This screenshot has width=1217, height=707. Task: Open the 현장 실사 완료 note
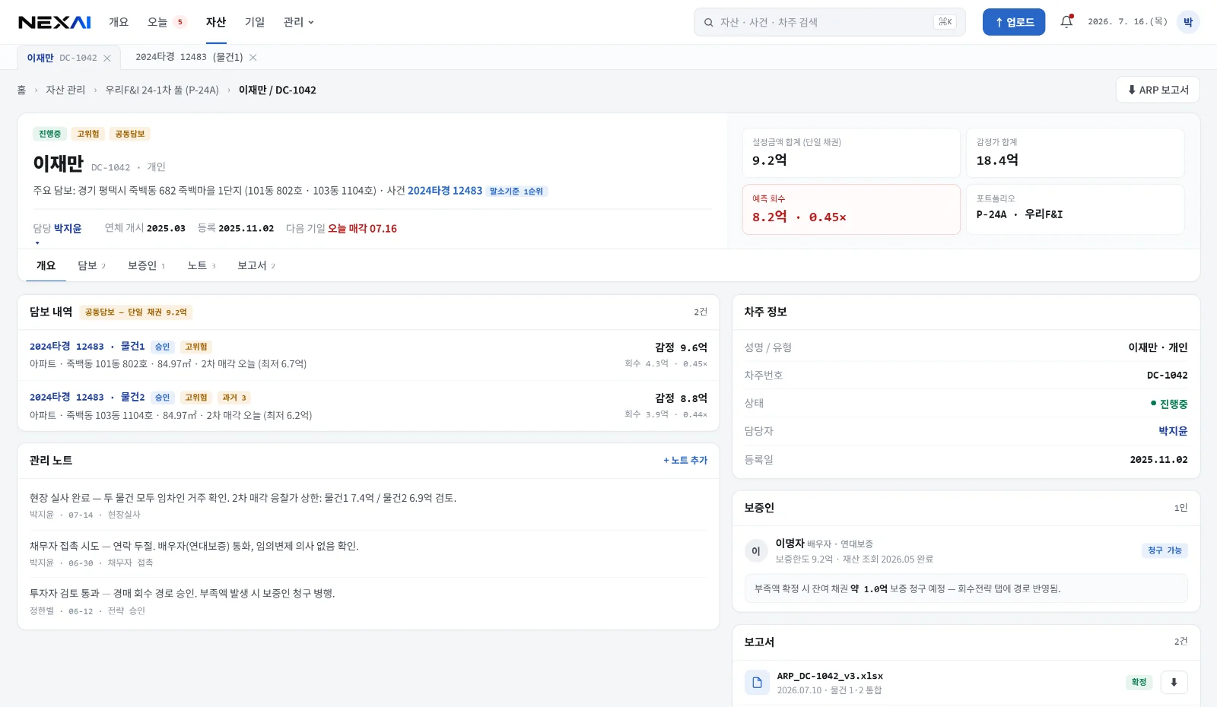(368, 506)
